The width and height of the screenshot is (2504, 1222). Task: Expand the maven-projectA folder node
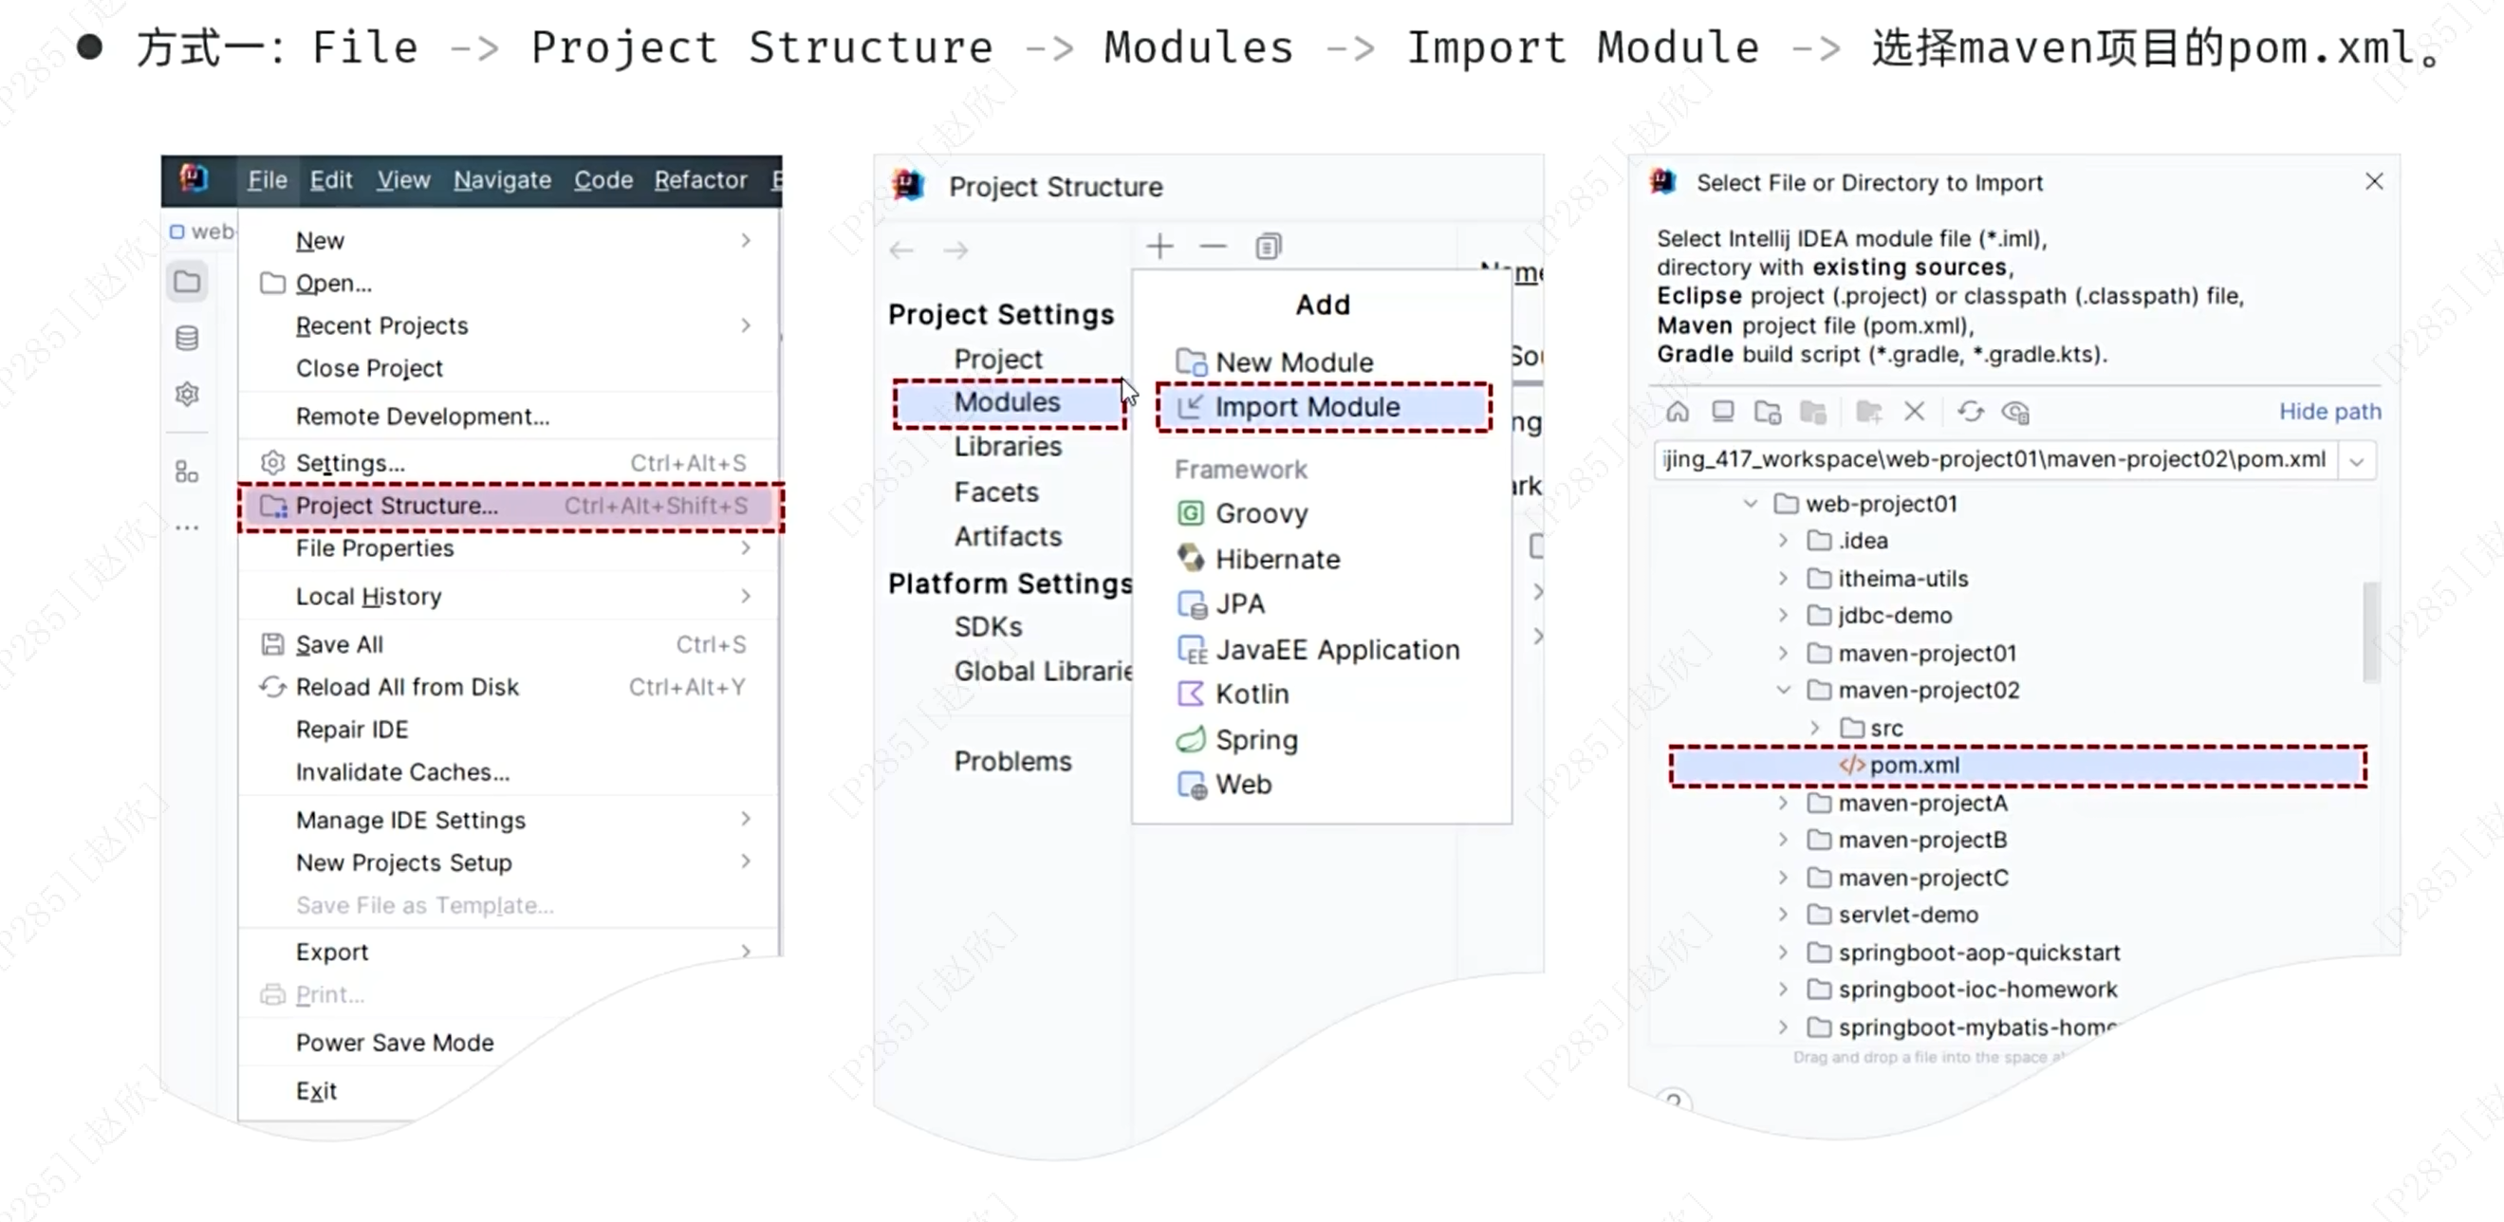coord(1784,803)
